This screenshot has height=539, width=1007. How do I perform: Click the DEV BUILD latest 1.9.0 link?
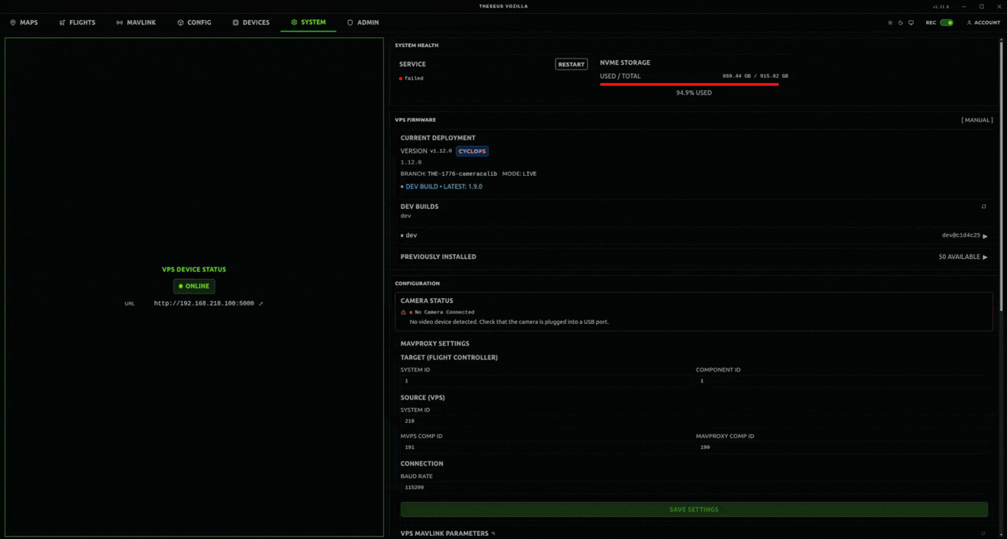pyautogui.click(x=443, y=187)
